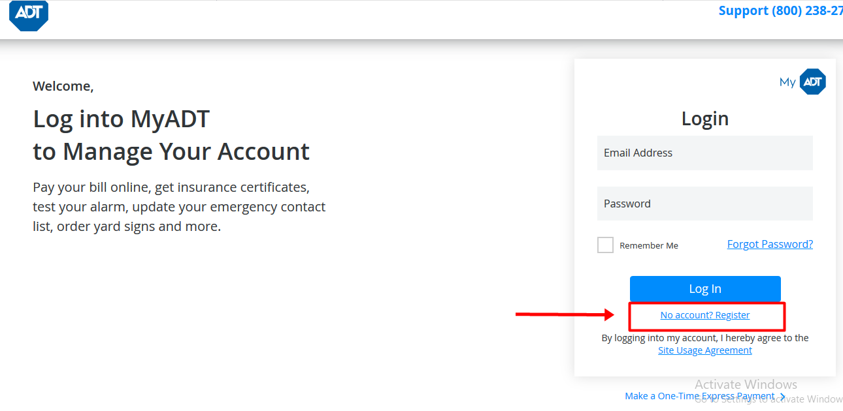This screenshot has width=843, height=411.
Task: Open the Forgot Password? link
Action: coord(770,244)
